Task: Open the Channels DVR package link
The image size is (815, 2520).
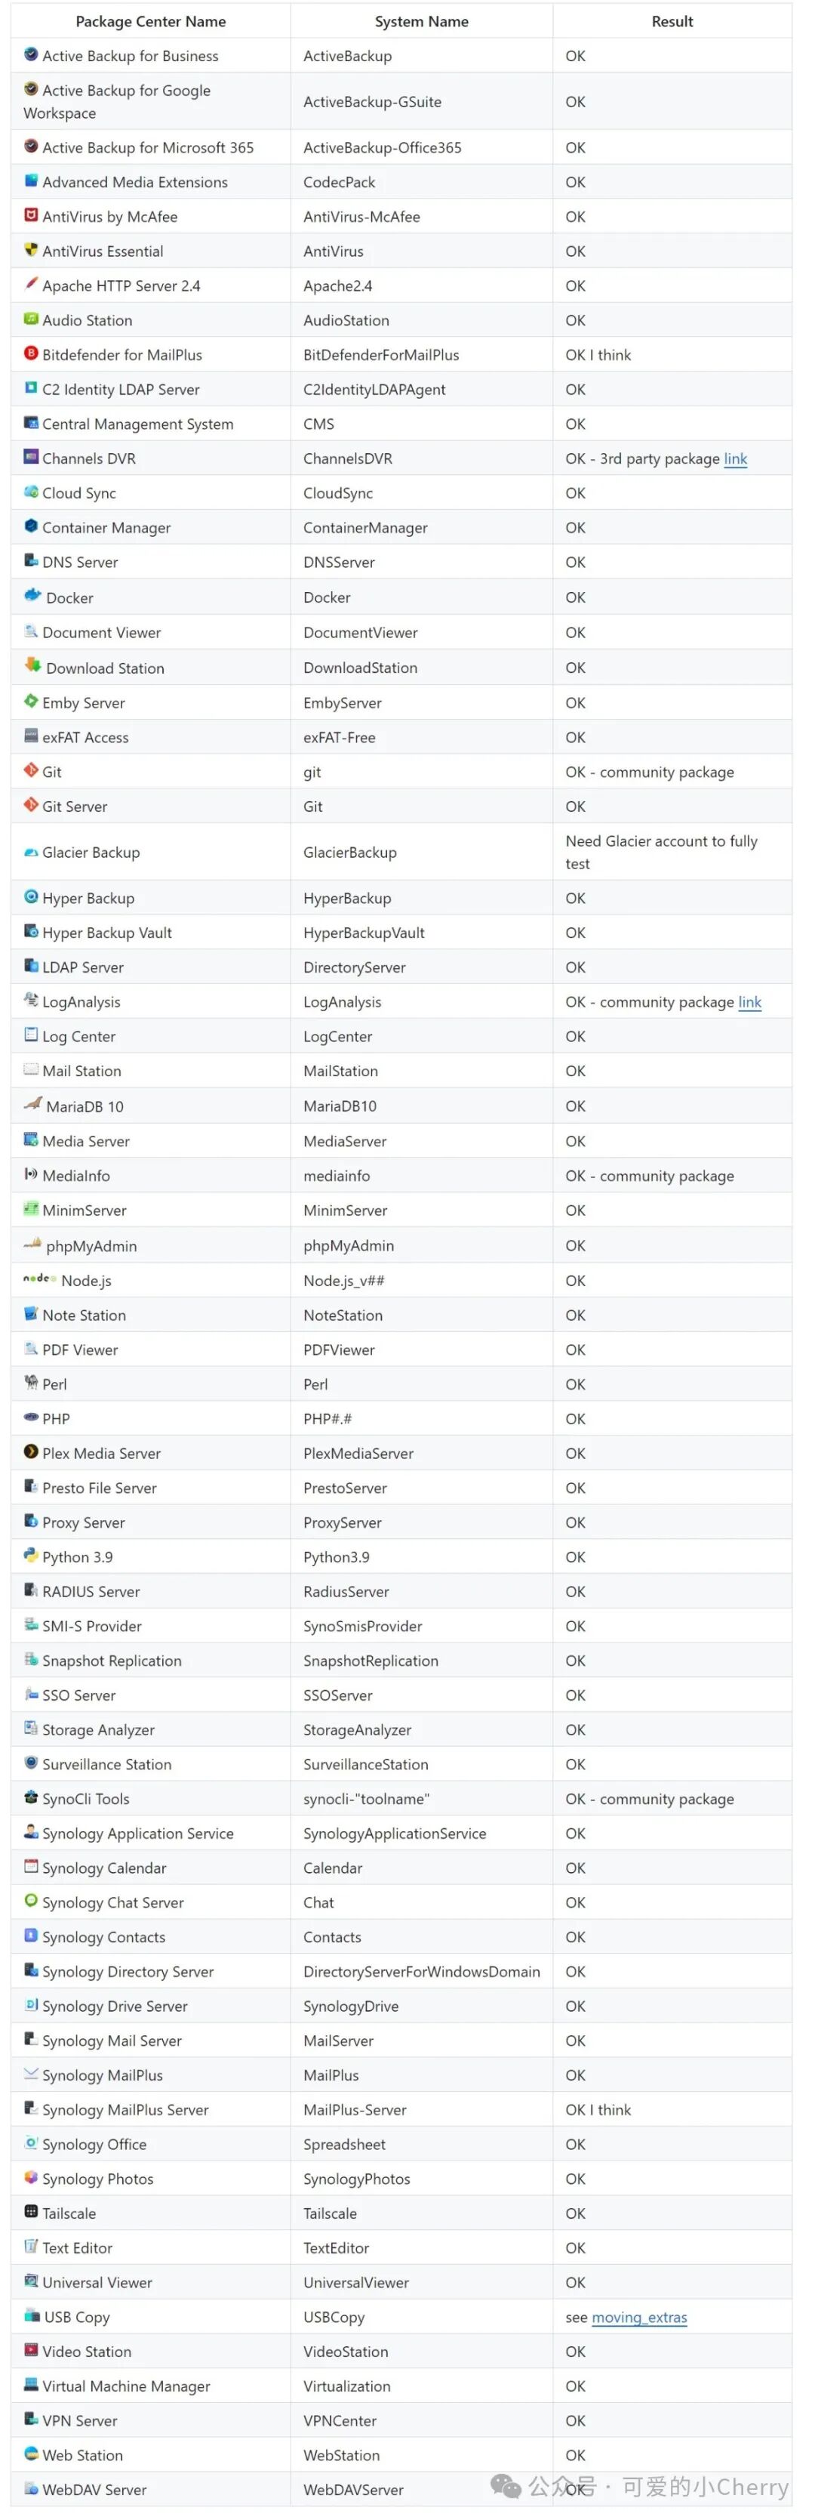Action: click(x=736, y=458)
